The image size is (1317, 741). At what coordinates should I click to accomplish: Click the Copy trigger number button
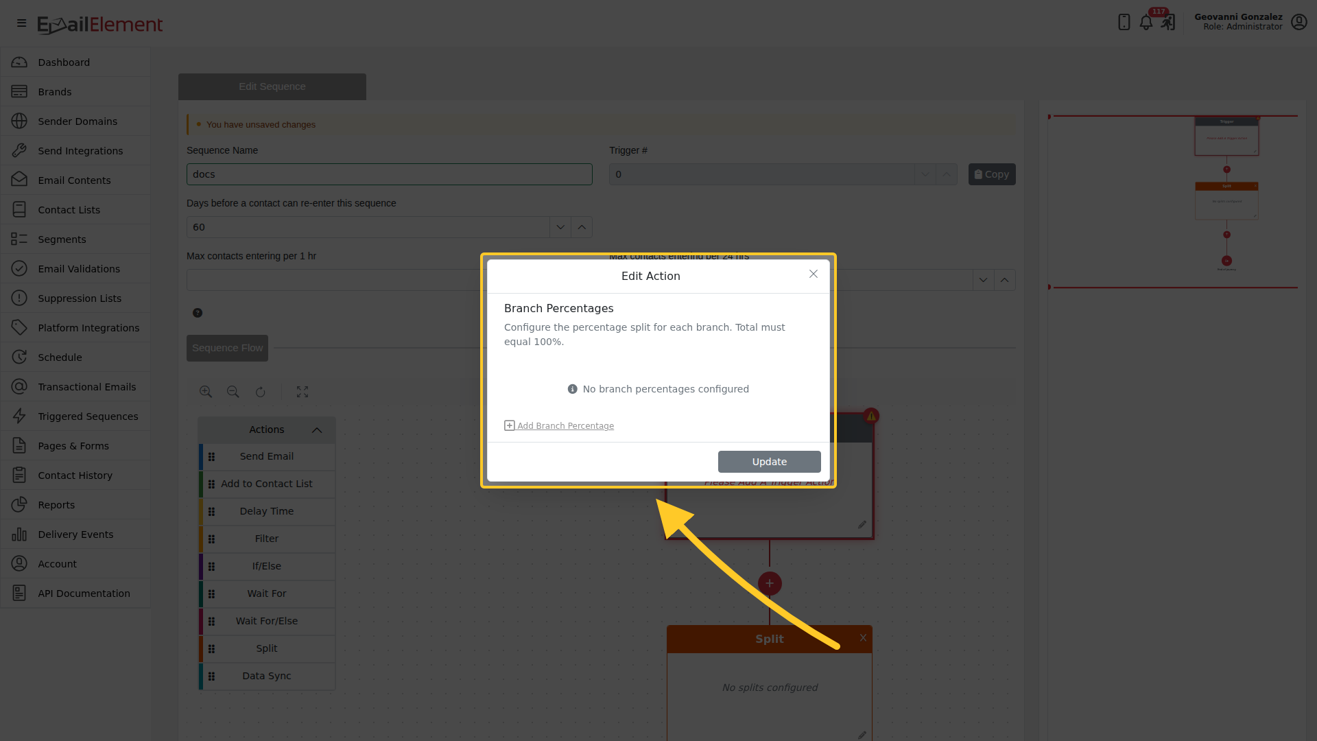tap(992, 174)
